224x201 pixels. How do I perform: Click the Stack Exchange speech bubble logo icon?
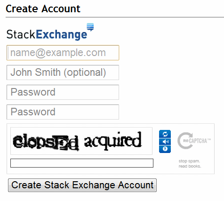90,27
